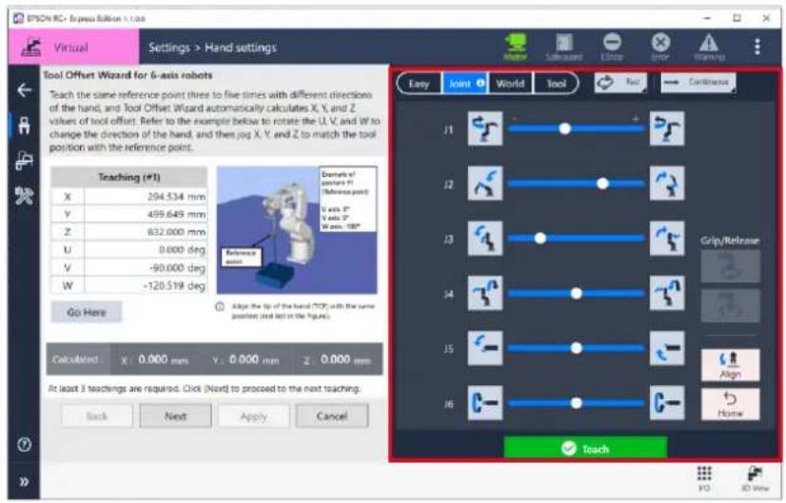Open the three-dot more options menu
Image resolution: width=786 pixels, height=503 pixels.
coord(757,47)
